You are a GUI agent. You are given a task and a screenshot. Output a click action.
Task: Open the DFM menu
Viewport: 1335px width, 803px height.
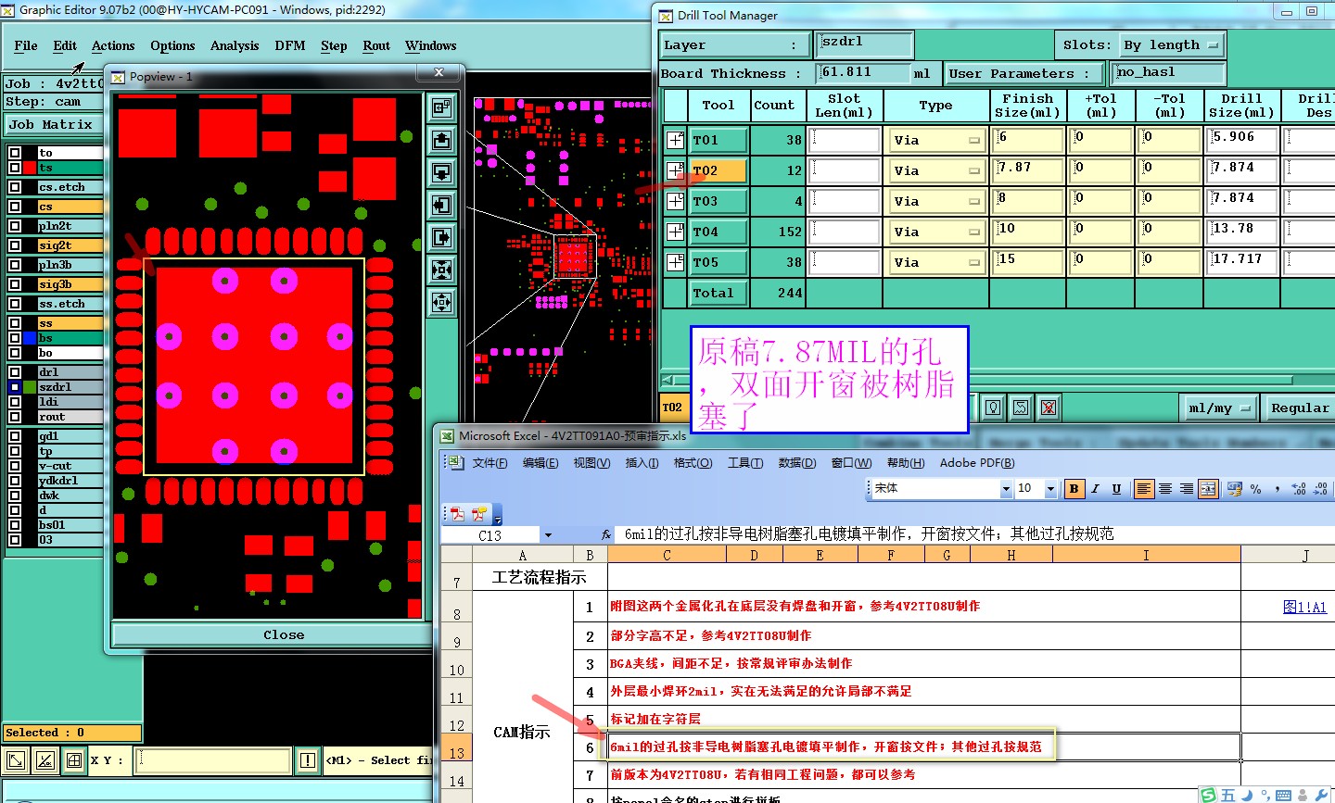[290, 45]
